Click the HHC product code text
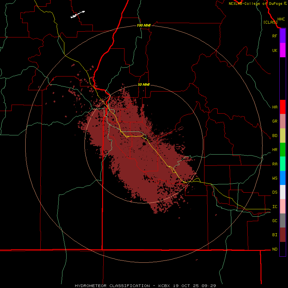 pyautogui.click(x=281, y=19)
